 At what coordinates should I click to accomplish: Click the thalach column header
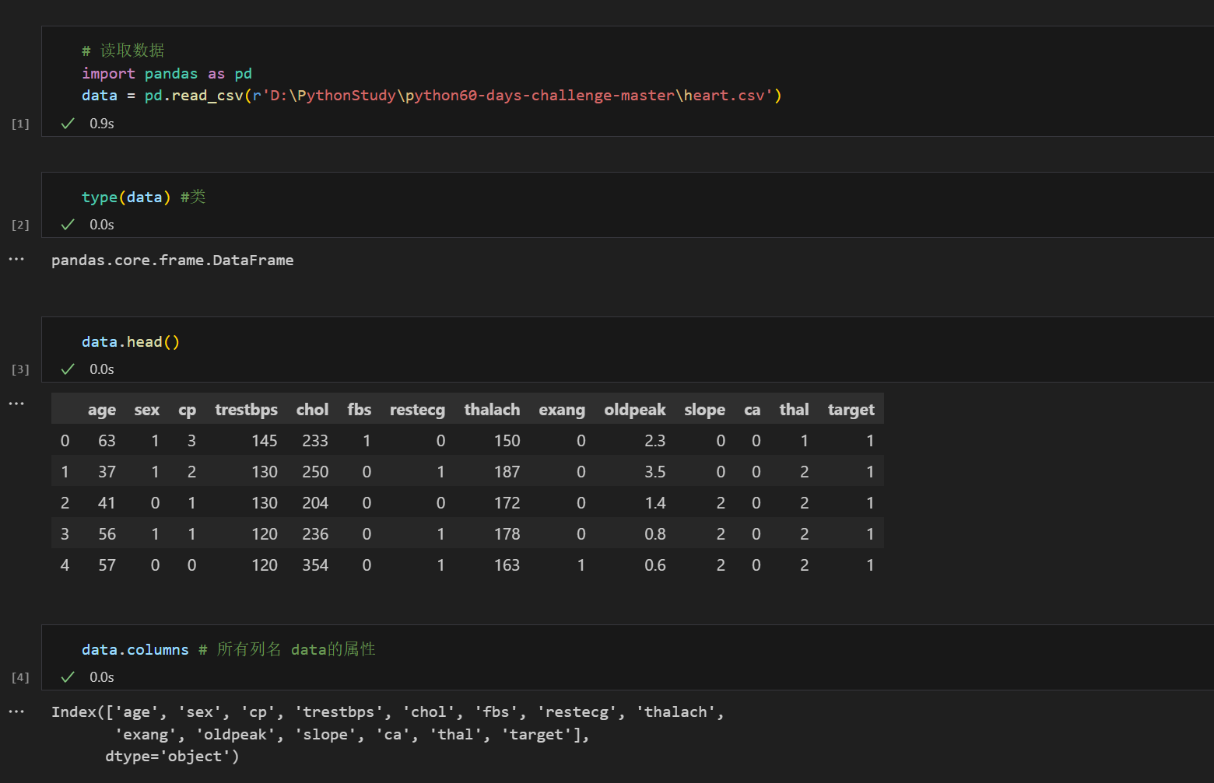(493, 410)
